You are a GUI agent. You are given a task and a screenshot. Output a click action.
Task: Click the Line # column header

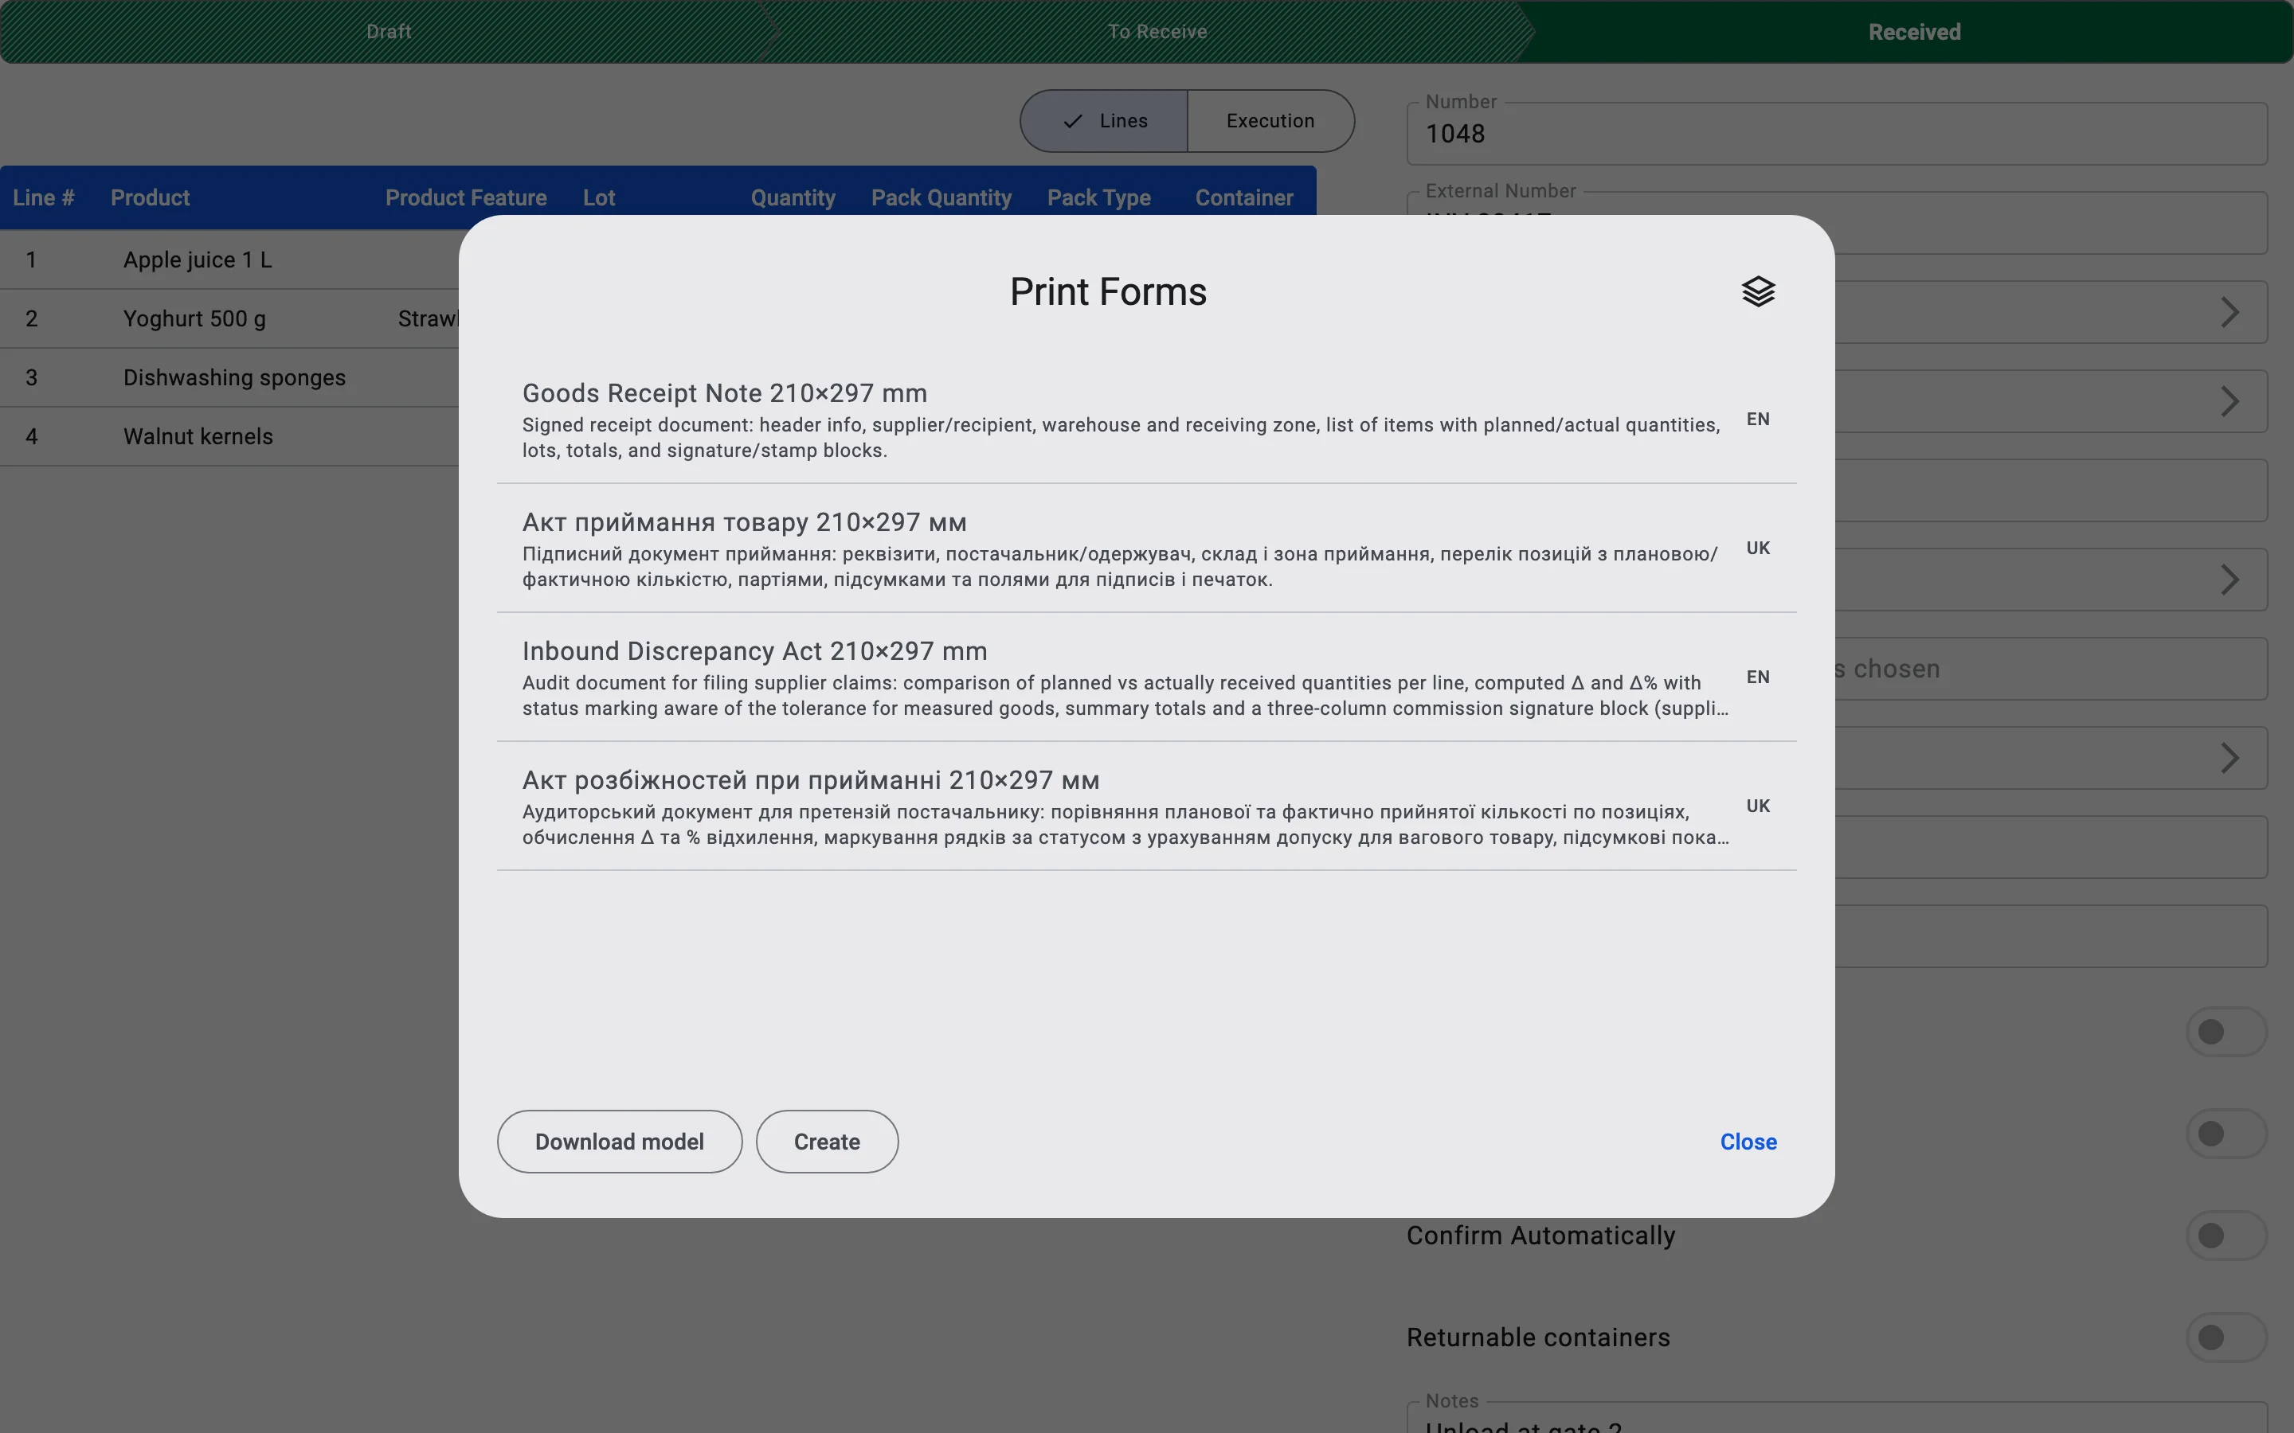tap(43, 197)
